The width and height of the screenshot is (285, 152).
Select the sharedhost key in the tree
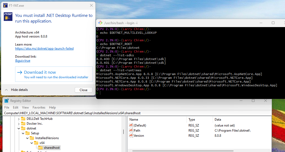(x=51, y=148)
